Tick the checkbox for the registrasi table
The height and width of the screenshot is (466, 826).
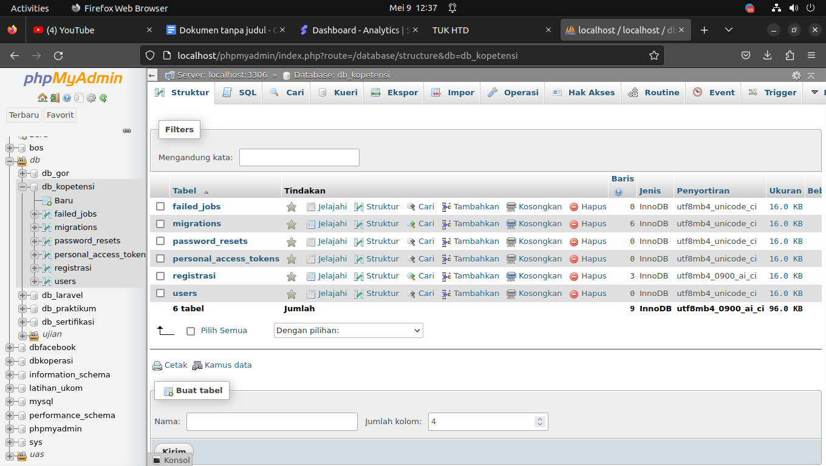tap(160, 275)
